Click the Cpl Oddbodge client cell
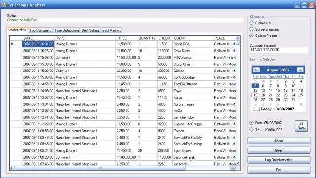 [193, 77]
